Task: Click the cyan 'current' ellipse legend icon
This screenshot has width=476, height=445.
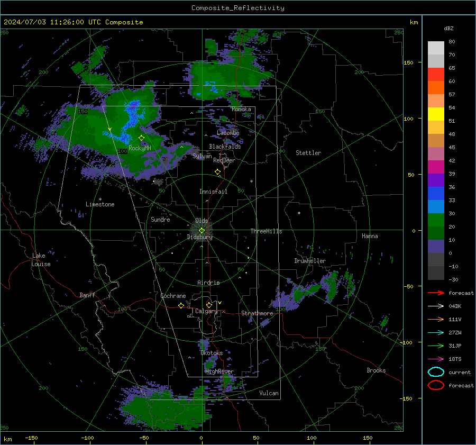Action: [x=436, y=372]
